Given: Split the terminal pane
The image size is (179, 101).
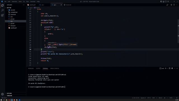Looking at the screenshot, I should coord(169,68).
